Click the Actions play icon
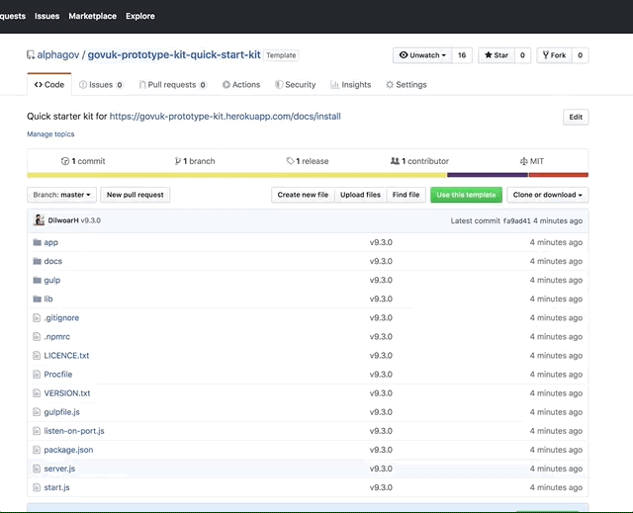Viewport: 633px width, 513px height. [x=226, y=85]
